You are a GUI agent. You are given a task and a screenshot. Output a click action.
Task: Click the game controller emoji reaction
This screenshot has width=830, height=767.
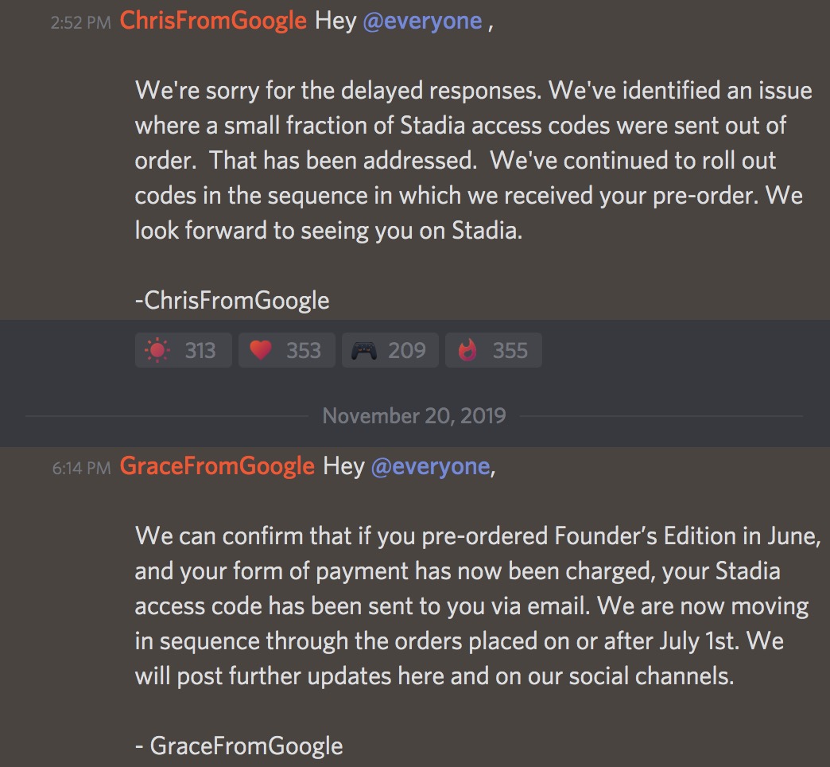(x=364, y=350)
